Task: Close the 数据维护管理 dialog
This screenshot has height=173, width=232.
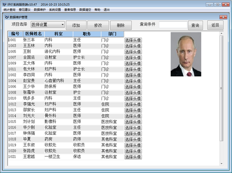Action: (223, 17)
